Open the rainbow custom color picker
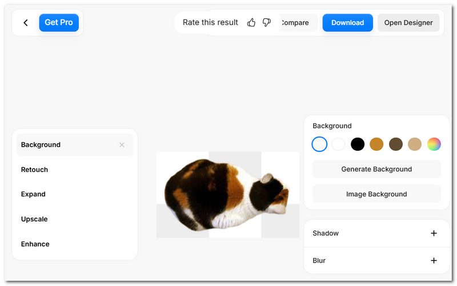457x286 pixels. tap(434, 144)
